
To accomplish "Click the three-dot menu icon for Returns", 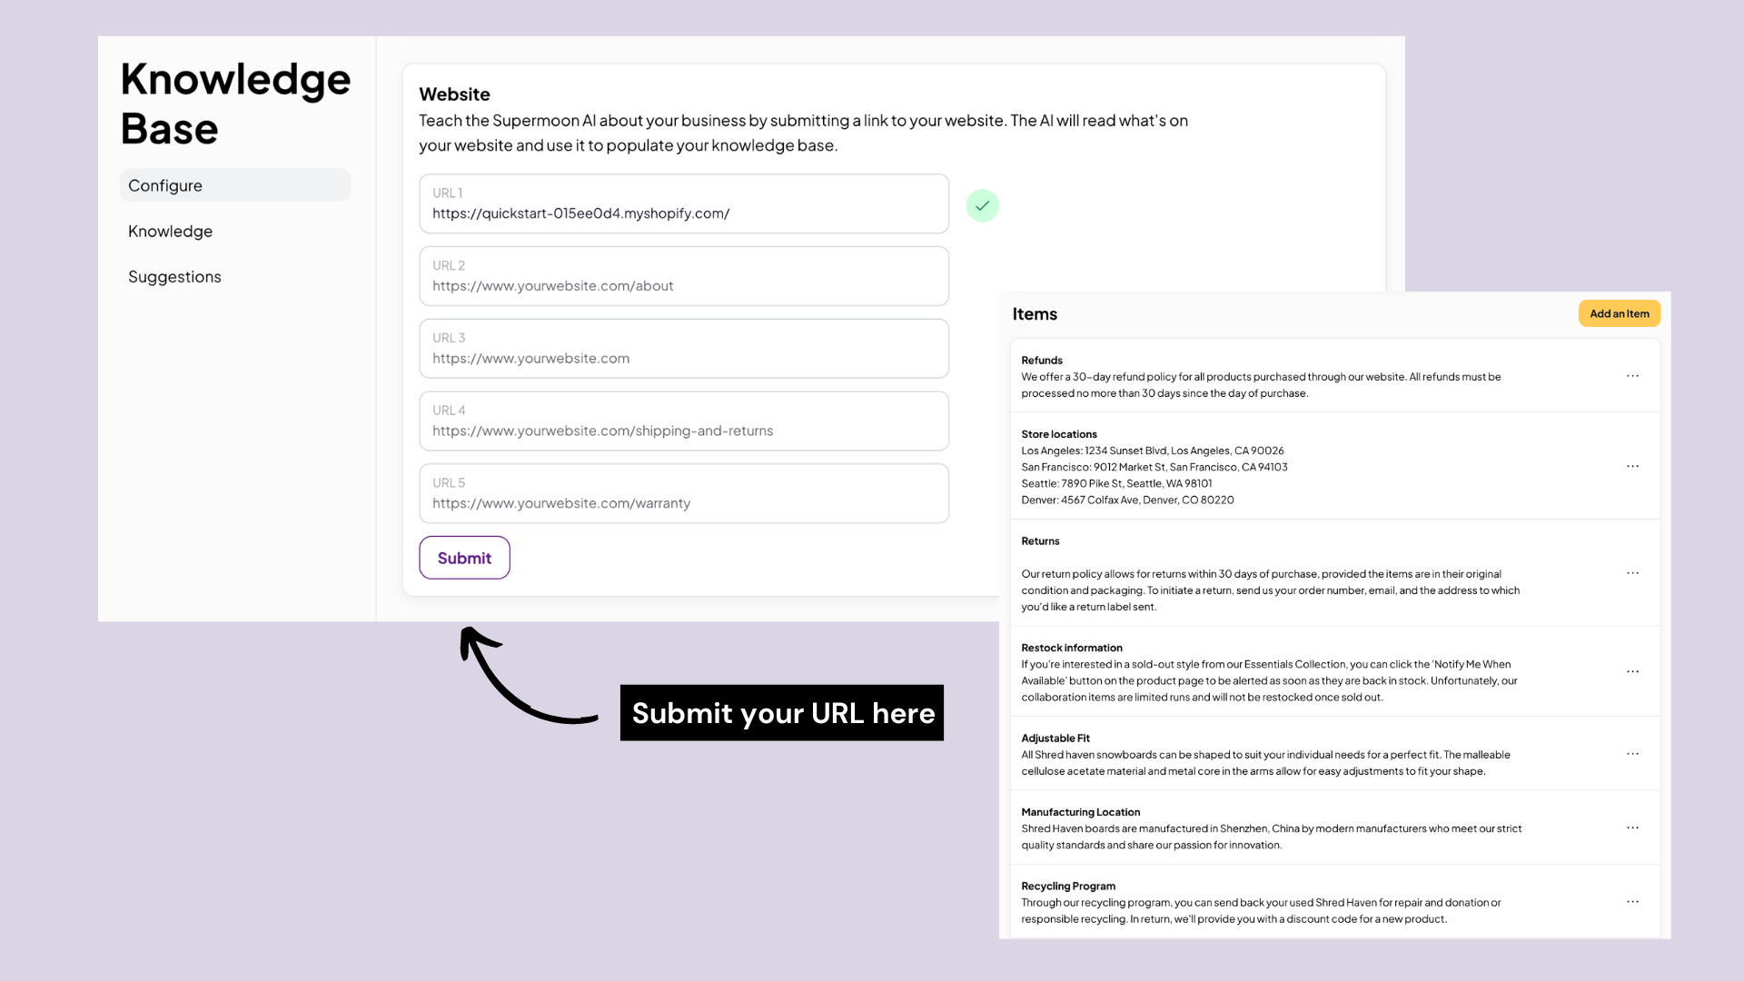I will pyautogui.click(x=1632, y=572).
